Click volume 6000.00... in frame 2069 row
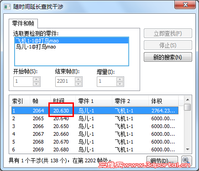The height and width of the screenshot is (171, 199). 163,150
